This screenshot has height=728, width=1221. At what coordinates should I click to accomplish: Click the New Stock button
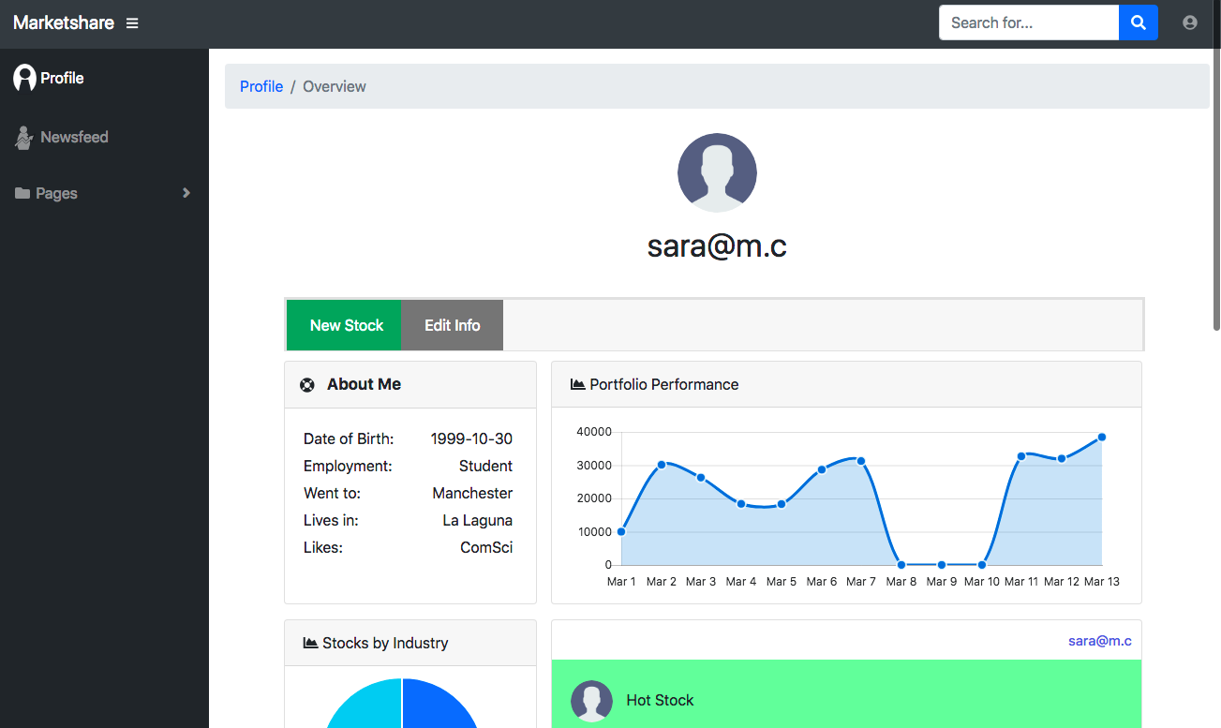point(344,325)
